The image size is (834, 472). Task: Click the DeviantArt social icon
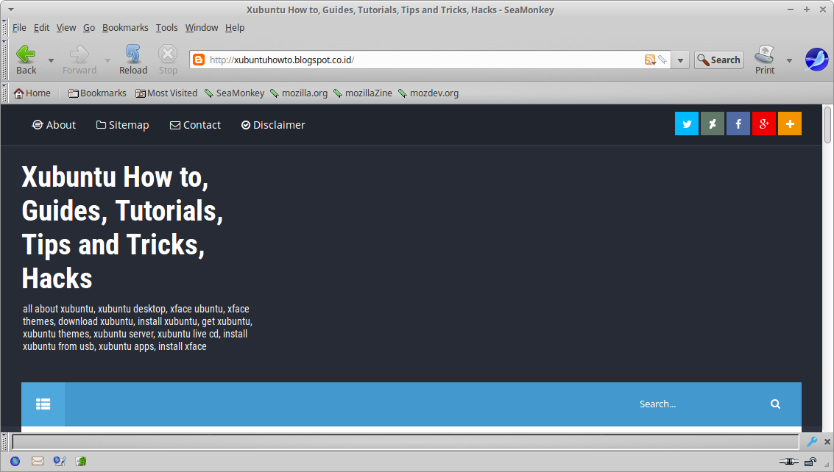[x=713, y=124]
